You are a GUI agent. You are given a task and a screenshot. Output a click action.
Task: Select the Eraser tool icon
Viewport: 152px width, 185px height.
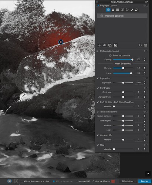(136, 10)
